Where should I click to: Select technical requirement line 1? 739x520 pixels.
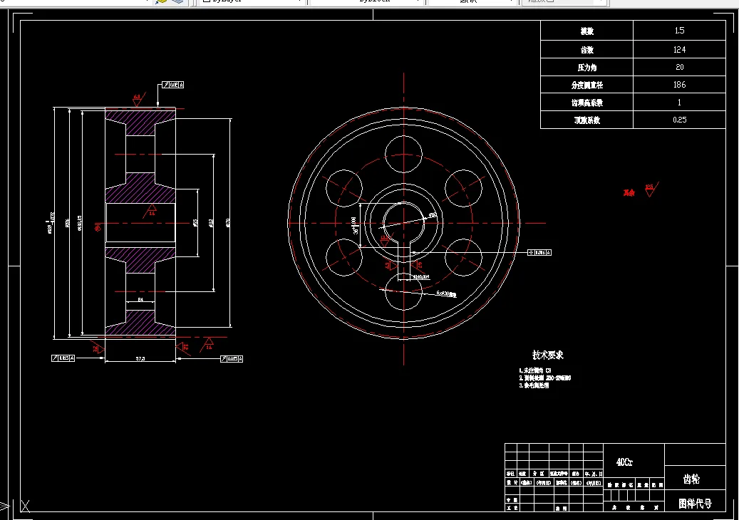click(535, 370)
